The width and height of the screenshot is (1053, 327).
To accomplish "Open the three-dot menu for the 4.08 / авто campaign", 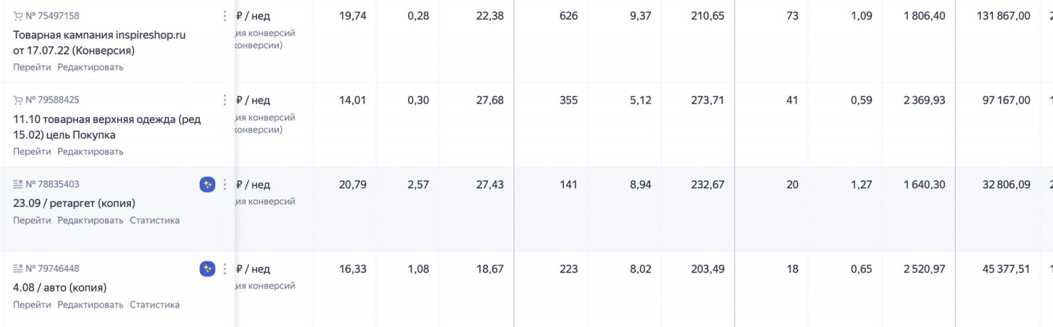I will 224,269.
